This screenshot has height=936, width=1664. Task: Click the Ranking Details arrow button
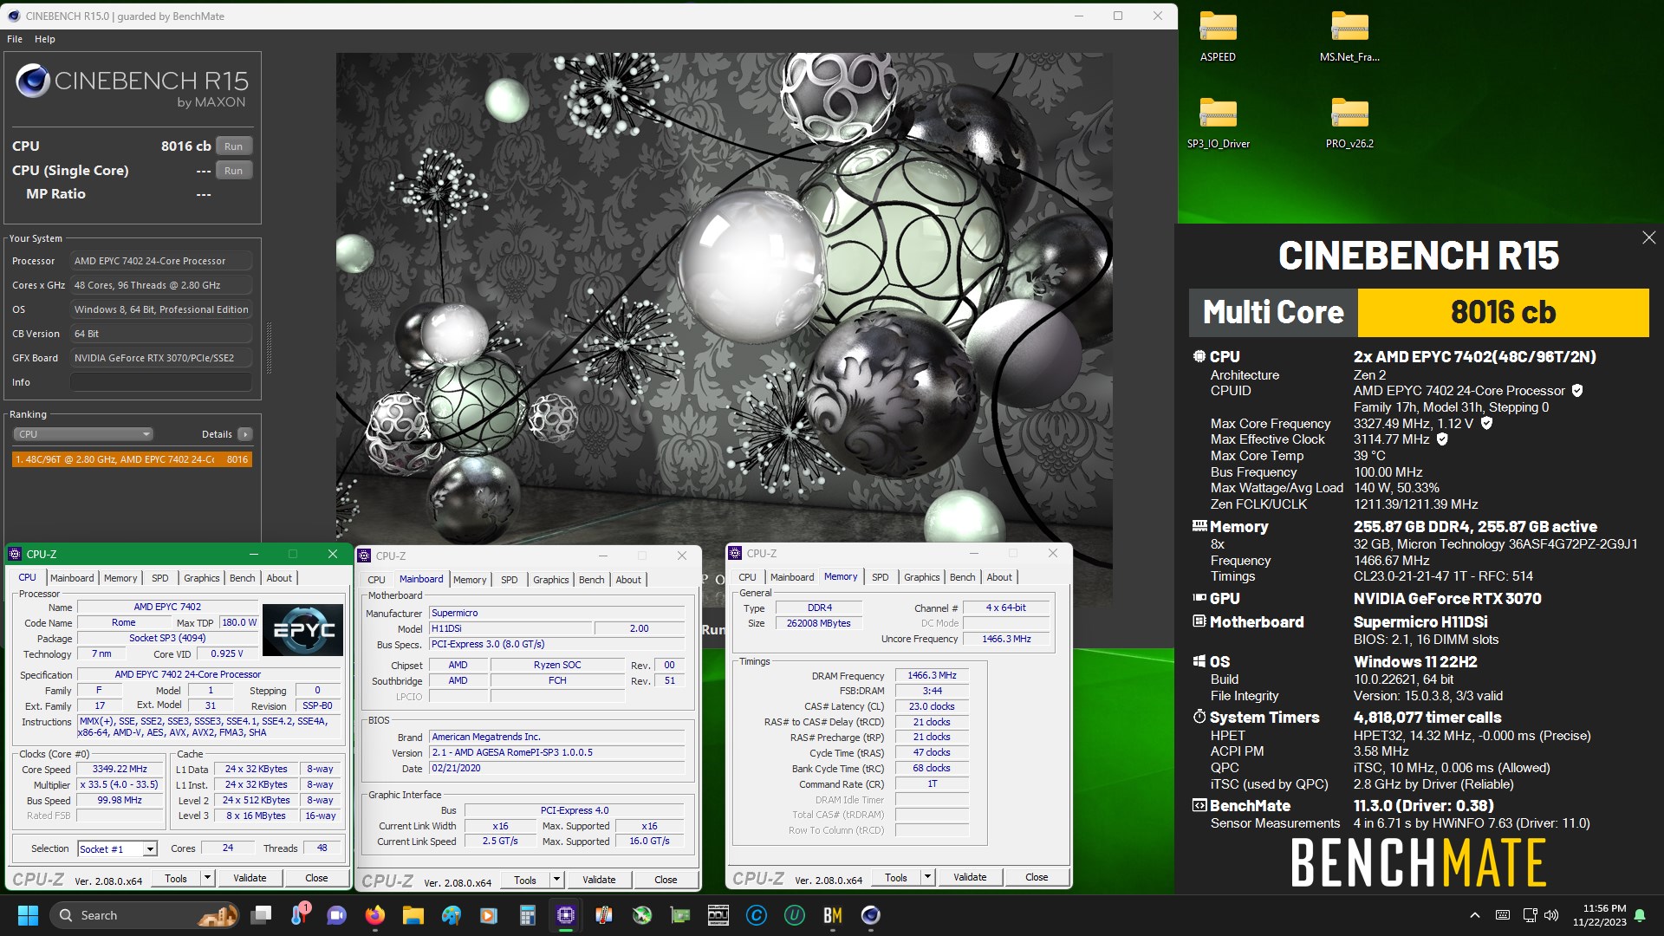pos(245,434)
